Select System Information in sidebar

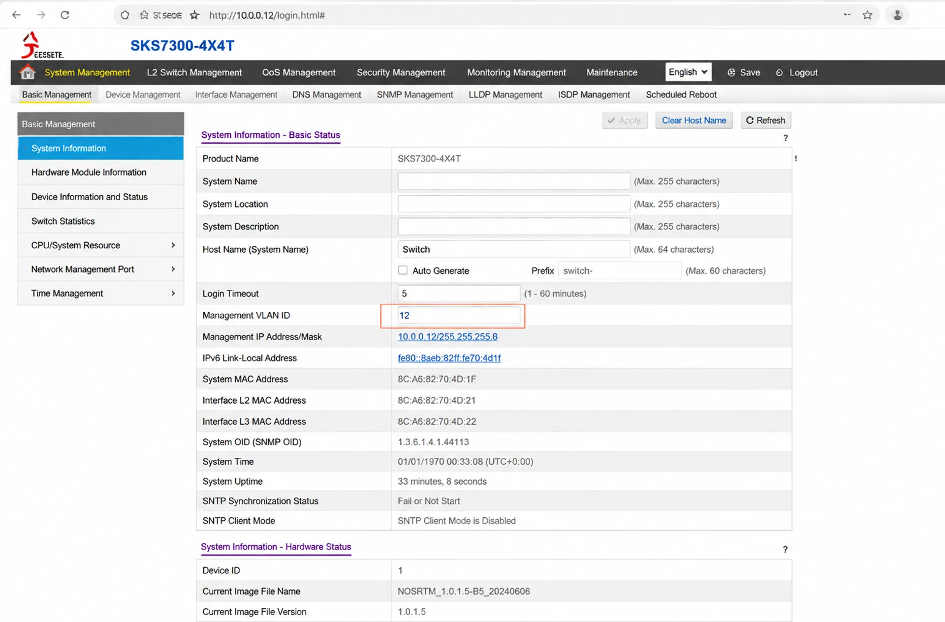(x=100, y=148)
